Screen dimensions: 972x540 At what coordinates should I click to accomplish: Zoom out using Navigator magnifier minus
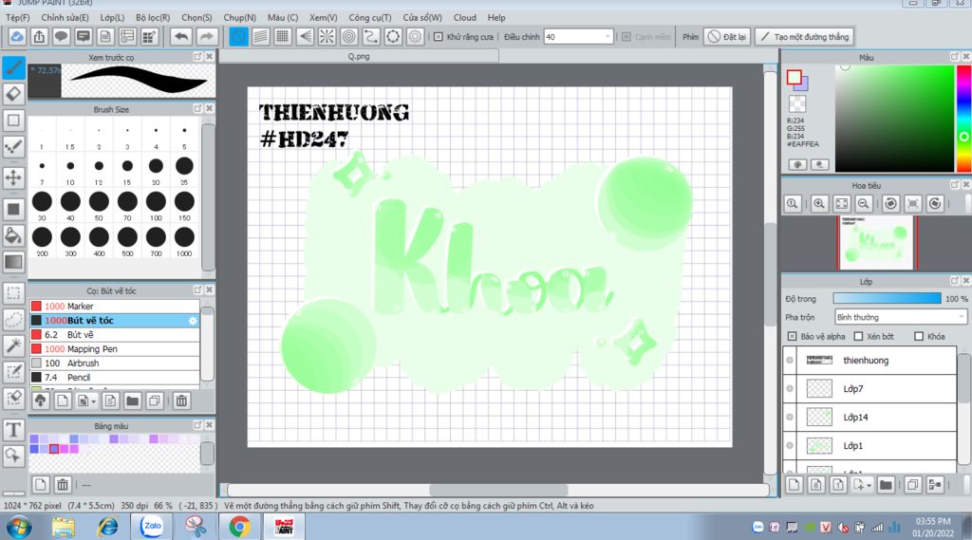[x=863, y=203]
